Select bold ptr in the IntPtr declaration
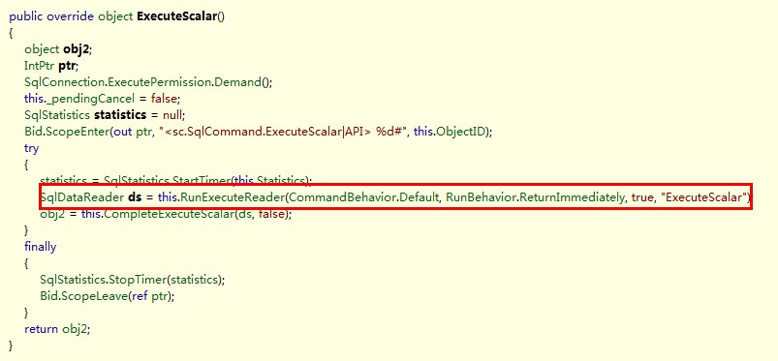The width and height of the screenshot is (778, 361). [x=67, y=66]
